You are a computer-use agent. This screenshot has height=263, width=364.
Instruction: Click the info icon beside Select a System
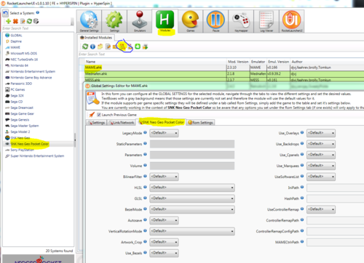pos(38,12)
